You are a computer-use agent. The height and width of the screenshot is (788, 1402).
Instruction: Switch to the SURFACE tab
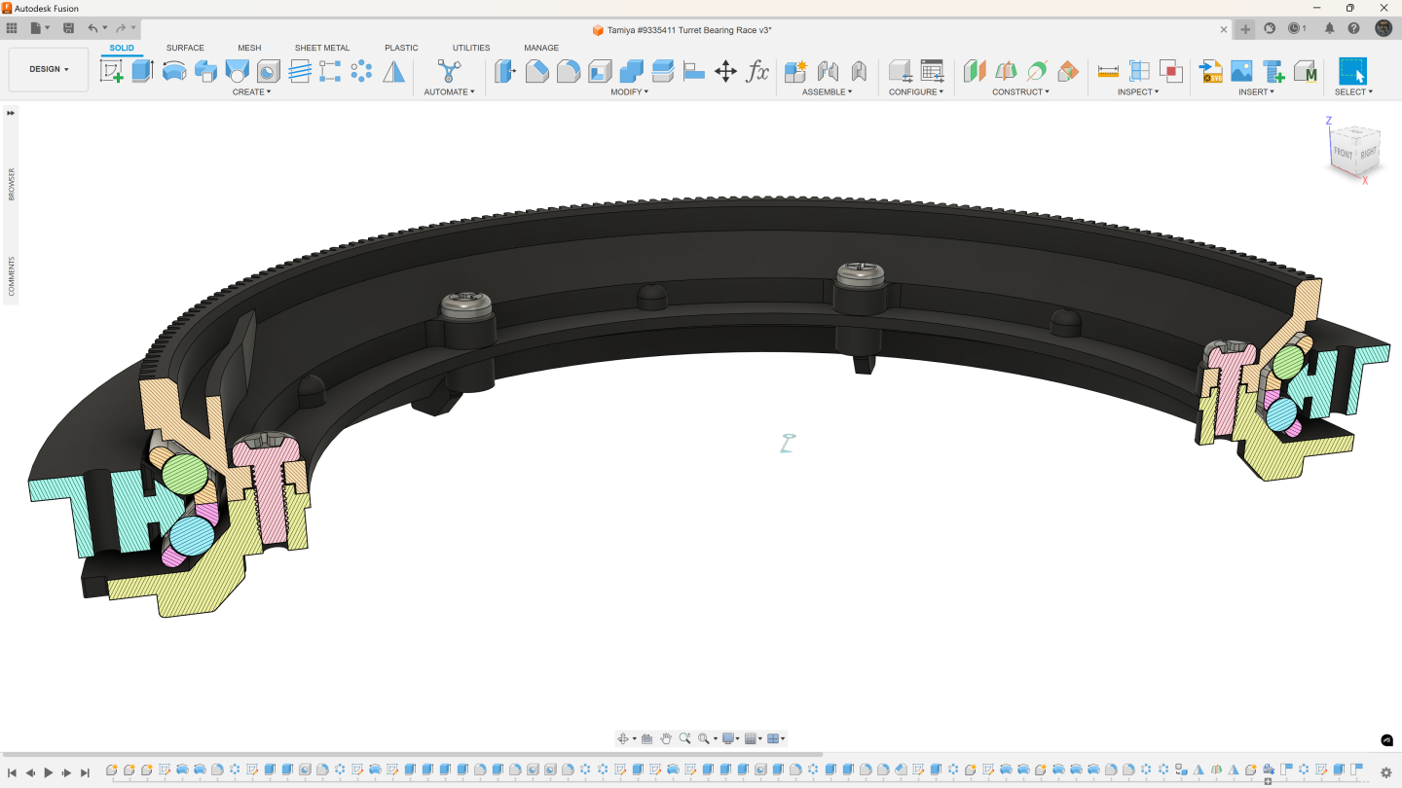tap(185, 48)
